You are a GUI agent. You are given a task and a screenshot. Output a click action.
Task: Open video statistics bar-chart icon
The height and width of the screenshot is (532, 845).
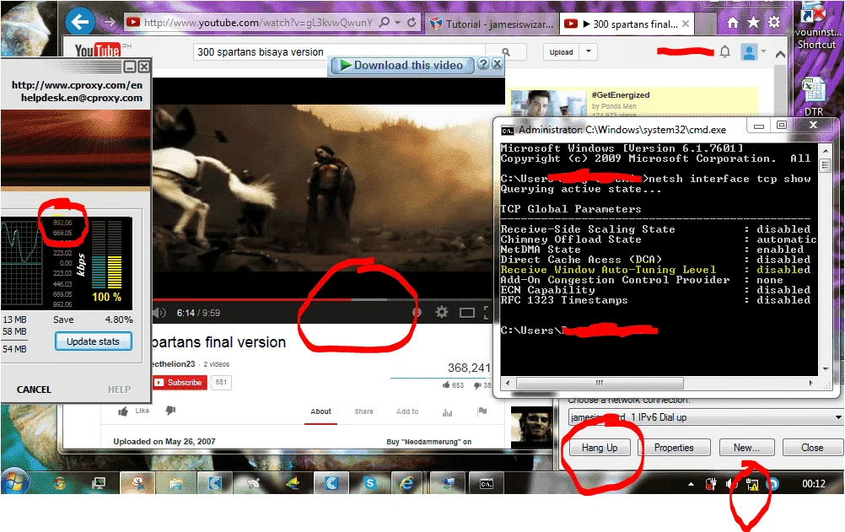pos(447,412)
